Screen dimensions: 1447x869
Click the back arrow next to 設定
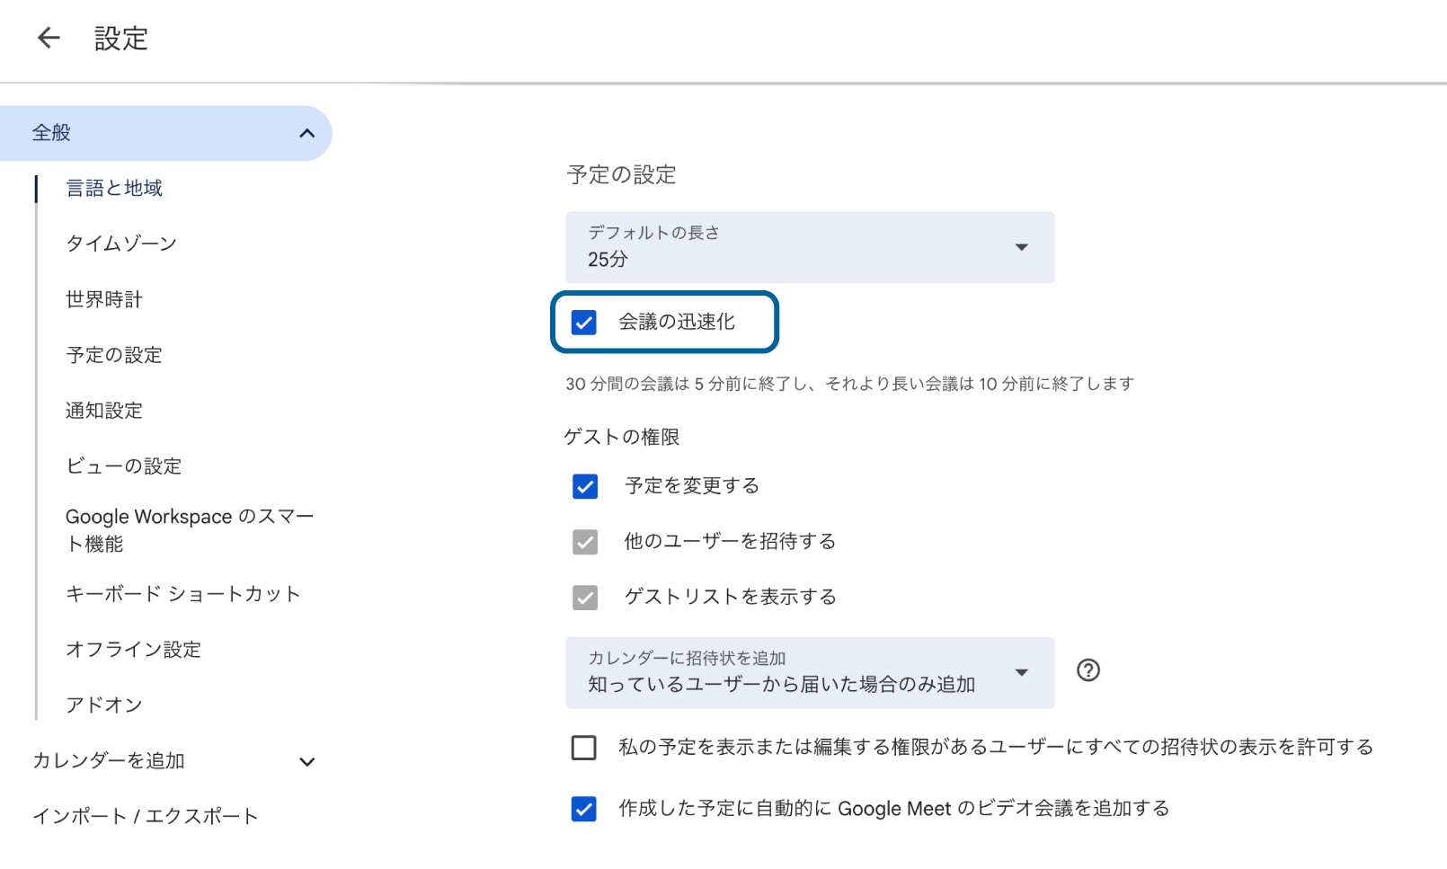point(49,38)
